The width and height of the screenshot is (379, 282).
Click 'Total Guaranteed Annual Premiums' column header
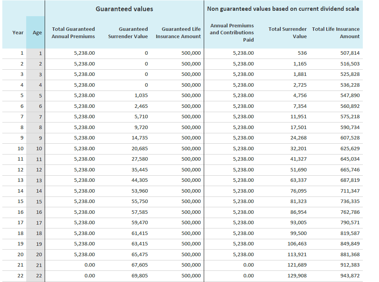(x=73, y=33)
